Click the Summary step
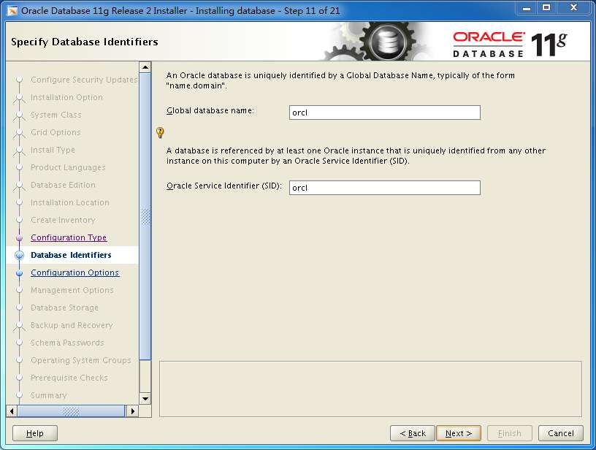Image resolution: width=596 pixels, height=450 pixels. [49, 395]
